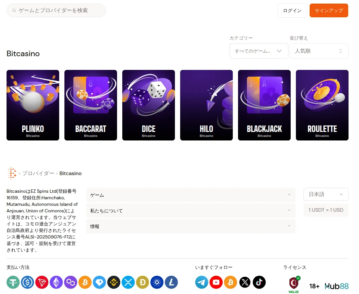This screenshot has height=294, width=359.
Task: Select the Ethereum payment icon
Action: pyautogui.click(x=56, y=282)
